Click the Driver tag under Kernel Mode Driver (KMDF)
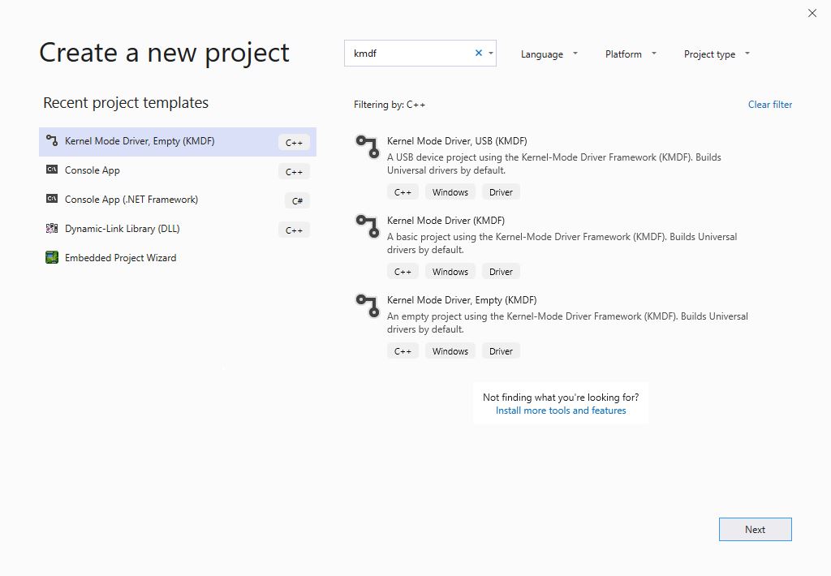The width and height of the screenshot is (831, 576). [x=501, y=271]
